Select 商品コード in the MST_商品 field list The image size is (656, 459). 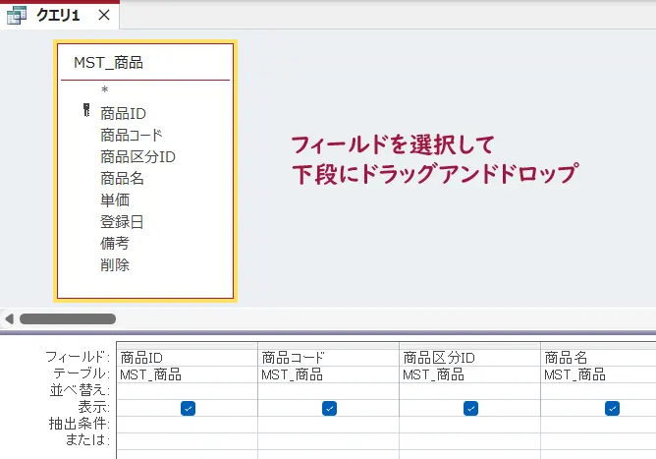pos(131,135)
